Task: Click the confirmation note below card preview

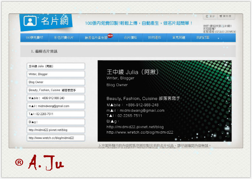Action: point(154,146)
